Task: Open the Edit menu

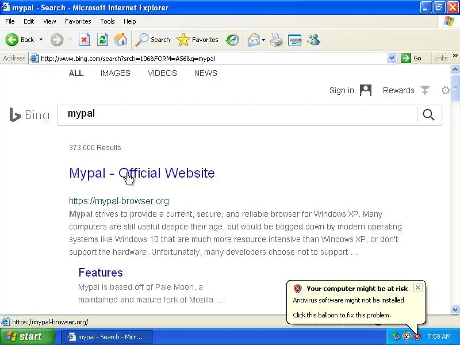Action: click(29, 21)
